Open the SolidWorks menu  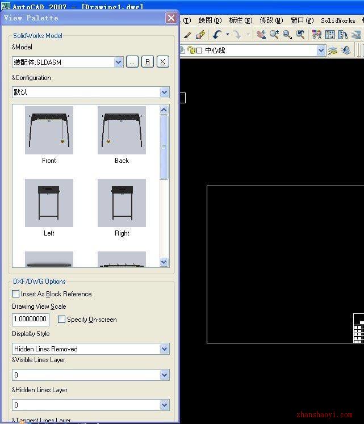[338, 20]
